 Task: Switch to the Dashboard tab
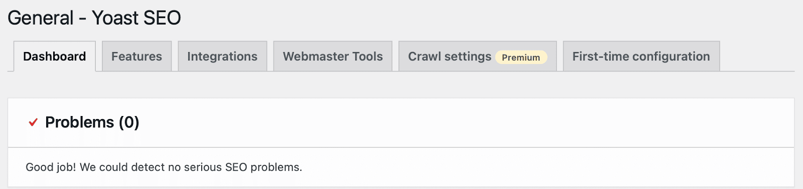(x=55, y=56)
